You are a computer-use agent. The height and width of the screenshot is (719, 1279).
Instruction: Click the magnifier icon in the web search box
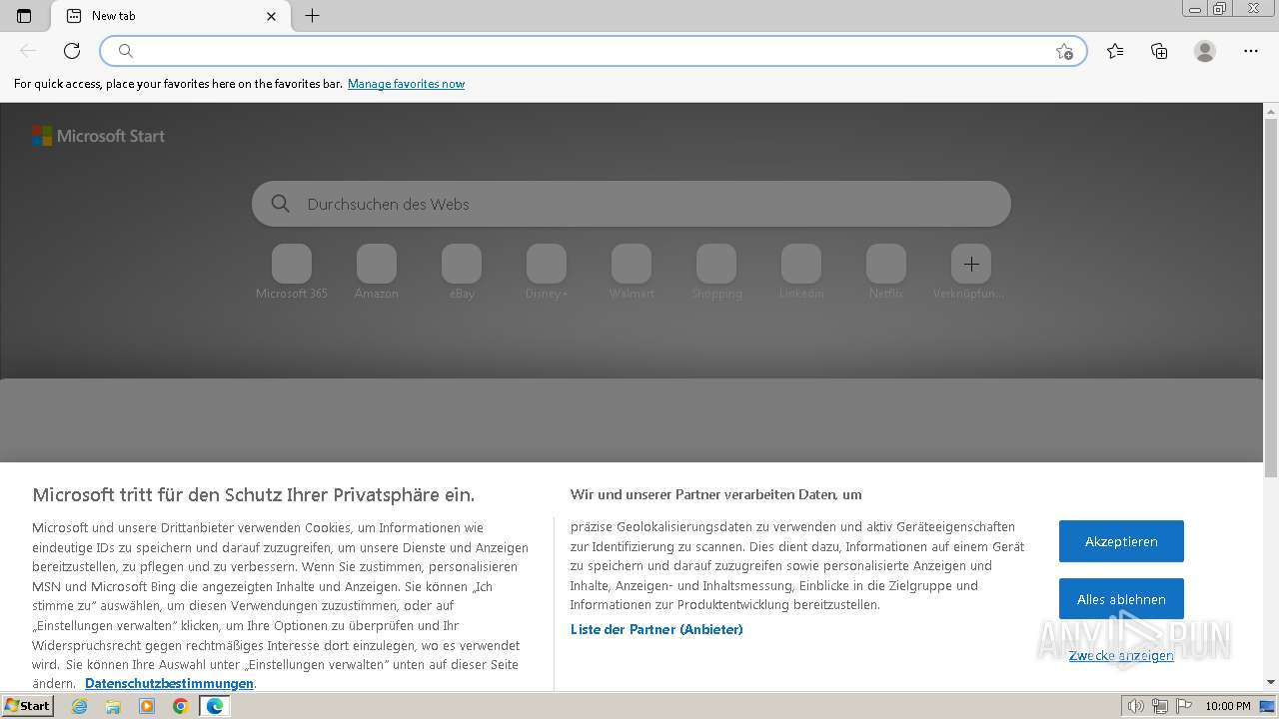tap(281, 204)
